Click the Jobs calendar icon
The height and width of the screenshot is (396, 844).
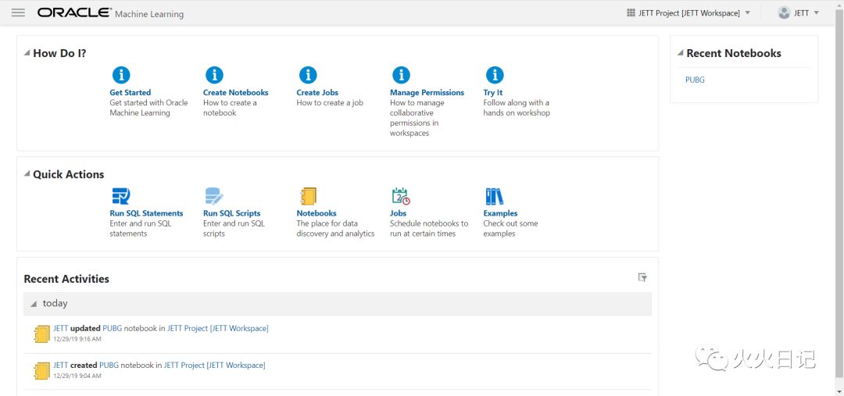tap(401, 196)
